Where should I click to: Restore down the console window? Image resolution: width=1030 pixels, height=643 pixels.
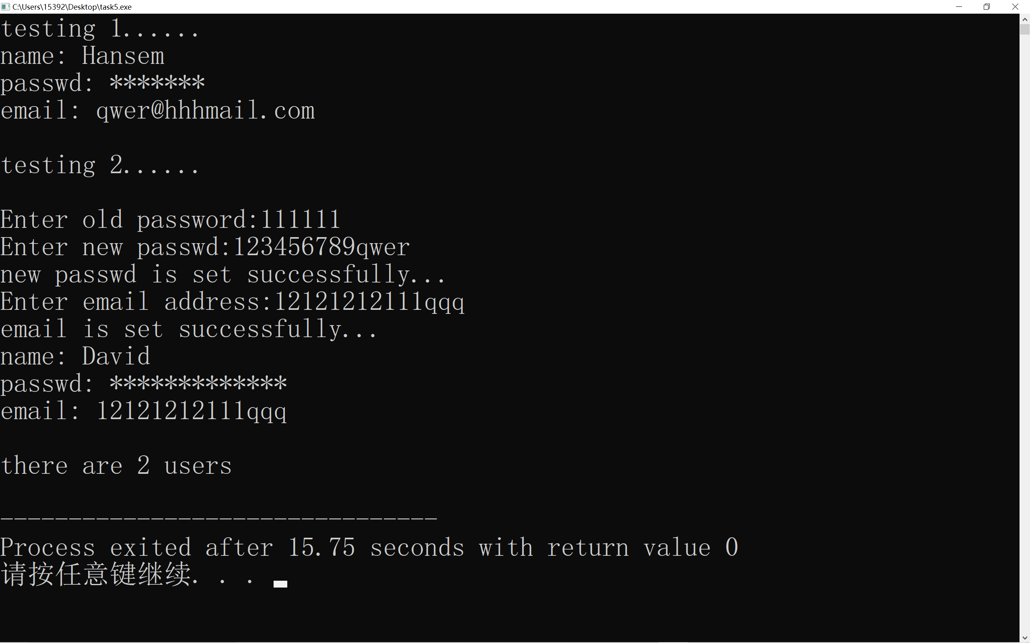click(987, 7)
